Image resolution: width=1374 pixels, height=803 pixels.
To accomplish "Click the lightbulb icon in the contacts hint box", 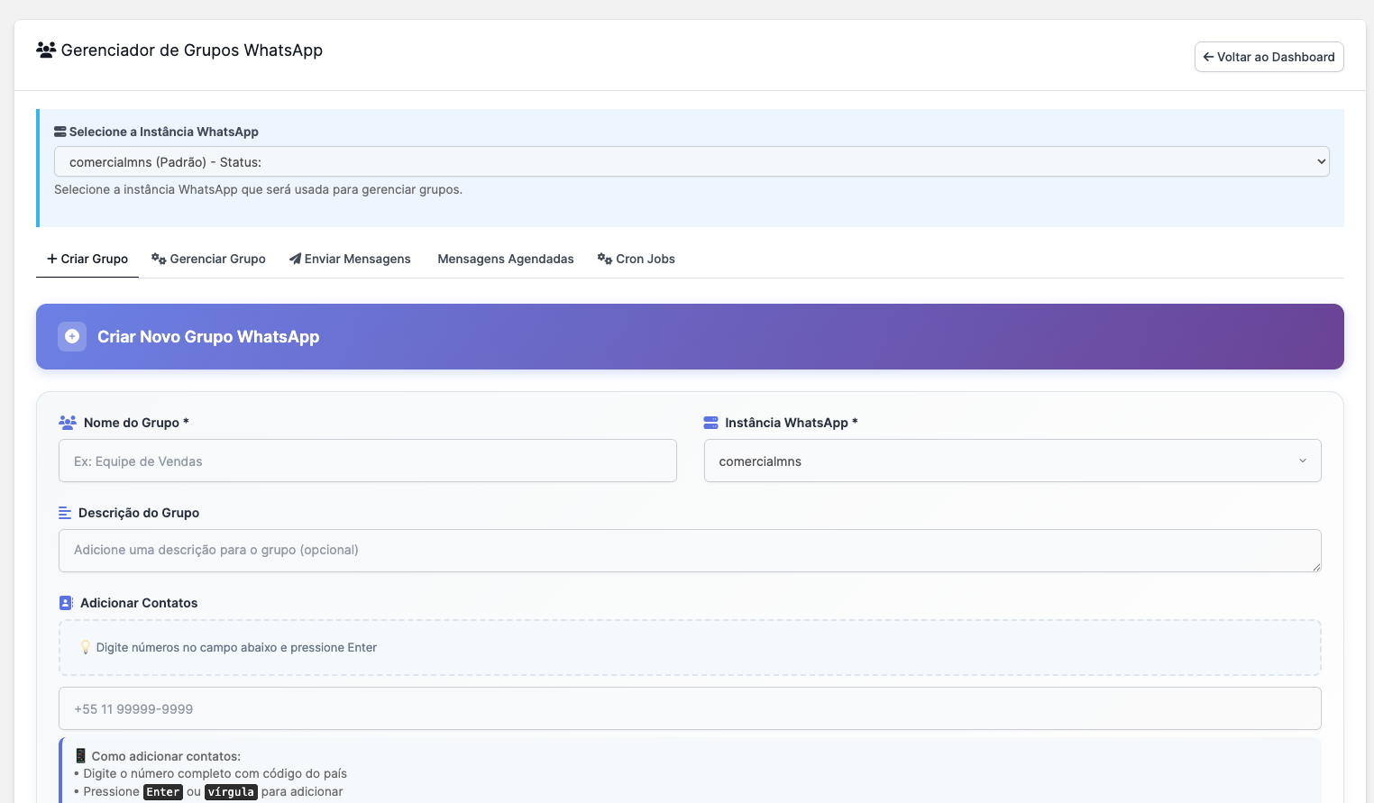I will [86, 647].
